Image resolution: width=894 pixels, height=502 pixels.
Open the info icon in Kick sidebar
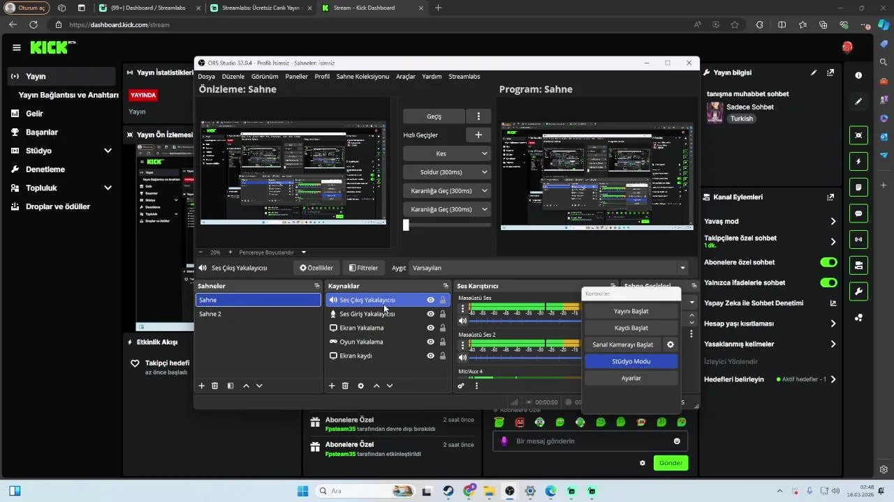click(x=858, y=75)
